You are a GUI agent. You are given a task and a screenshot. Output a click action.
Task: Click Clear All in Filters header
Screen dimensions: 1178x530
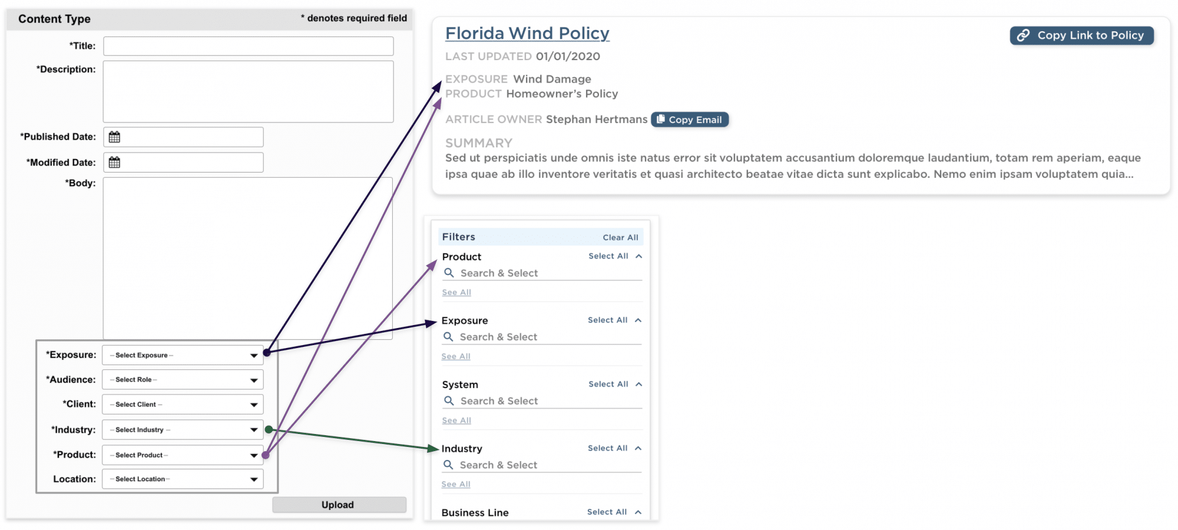click(620, 237)
